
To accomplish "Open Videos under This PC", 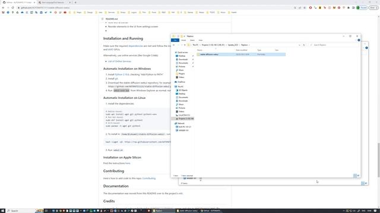I will click(x=181, y=112).
